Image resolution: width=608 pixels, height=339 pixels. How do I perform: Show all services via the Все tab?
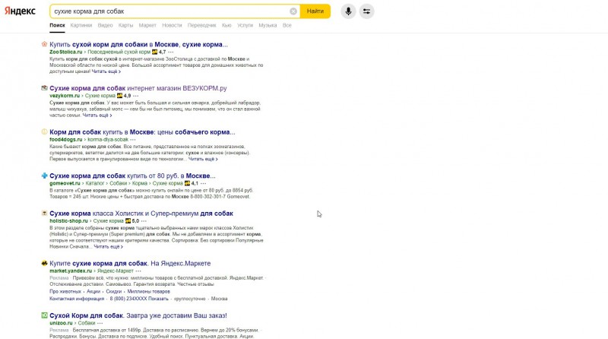pos(287,25)
